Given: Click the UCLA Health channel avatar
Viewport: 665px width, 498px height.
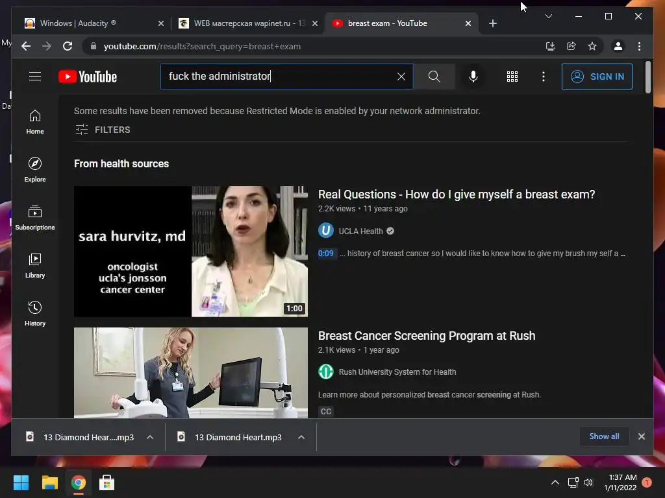Looking at the screenshot, I should pyautogui.click(x=326, y=231).
